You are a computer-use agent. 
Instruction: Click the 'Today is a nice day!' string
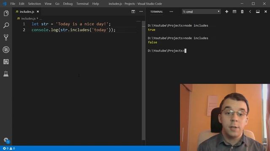[x=82, y=24]
